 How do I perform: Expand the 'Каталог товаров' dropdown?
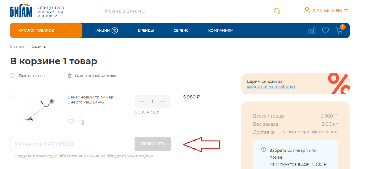click(46, 30)
